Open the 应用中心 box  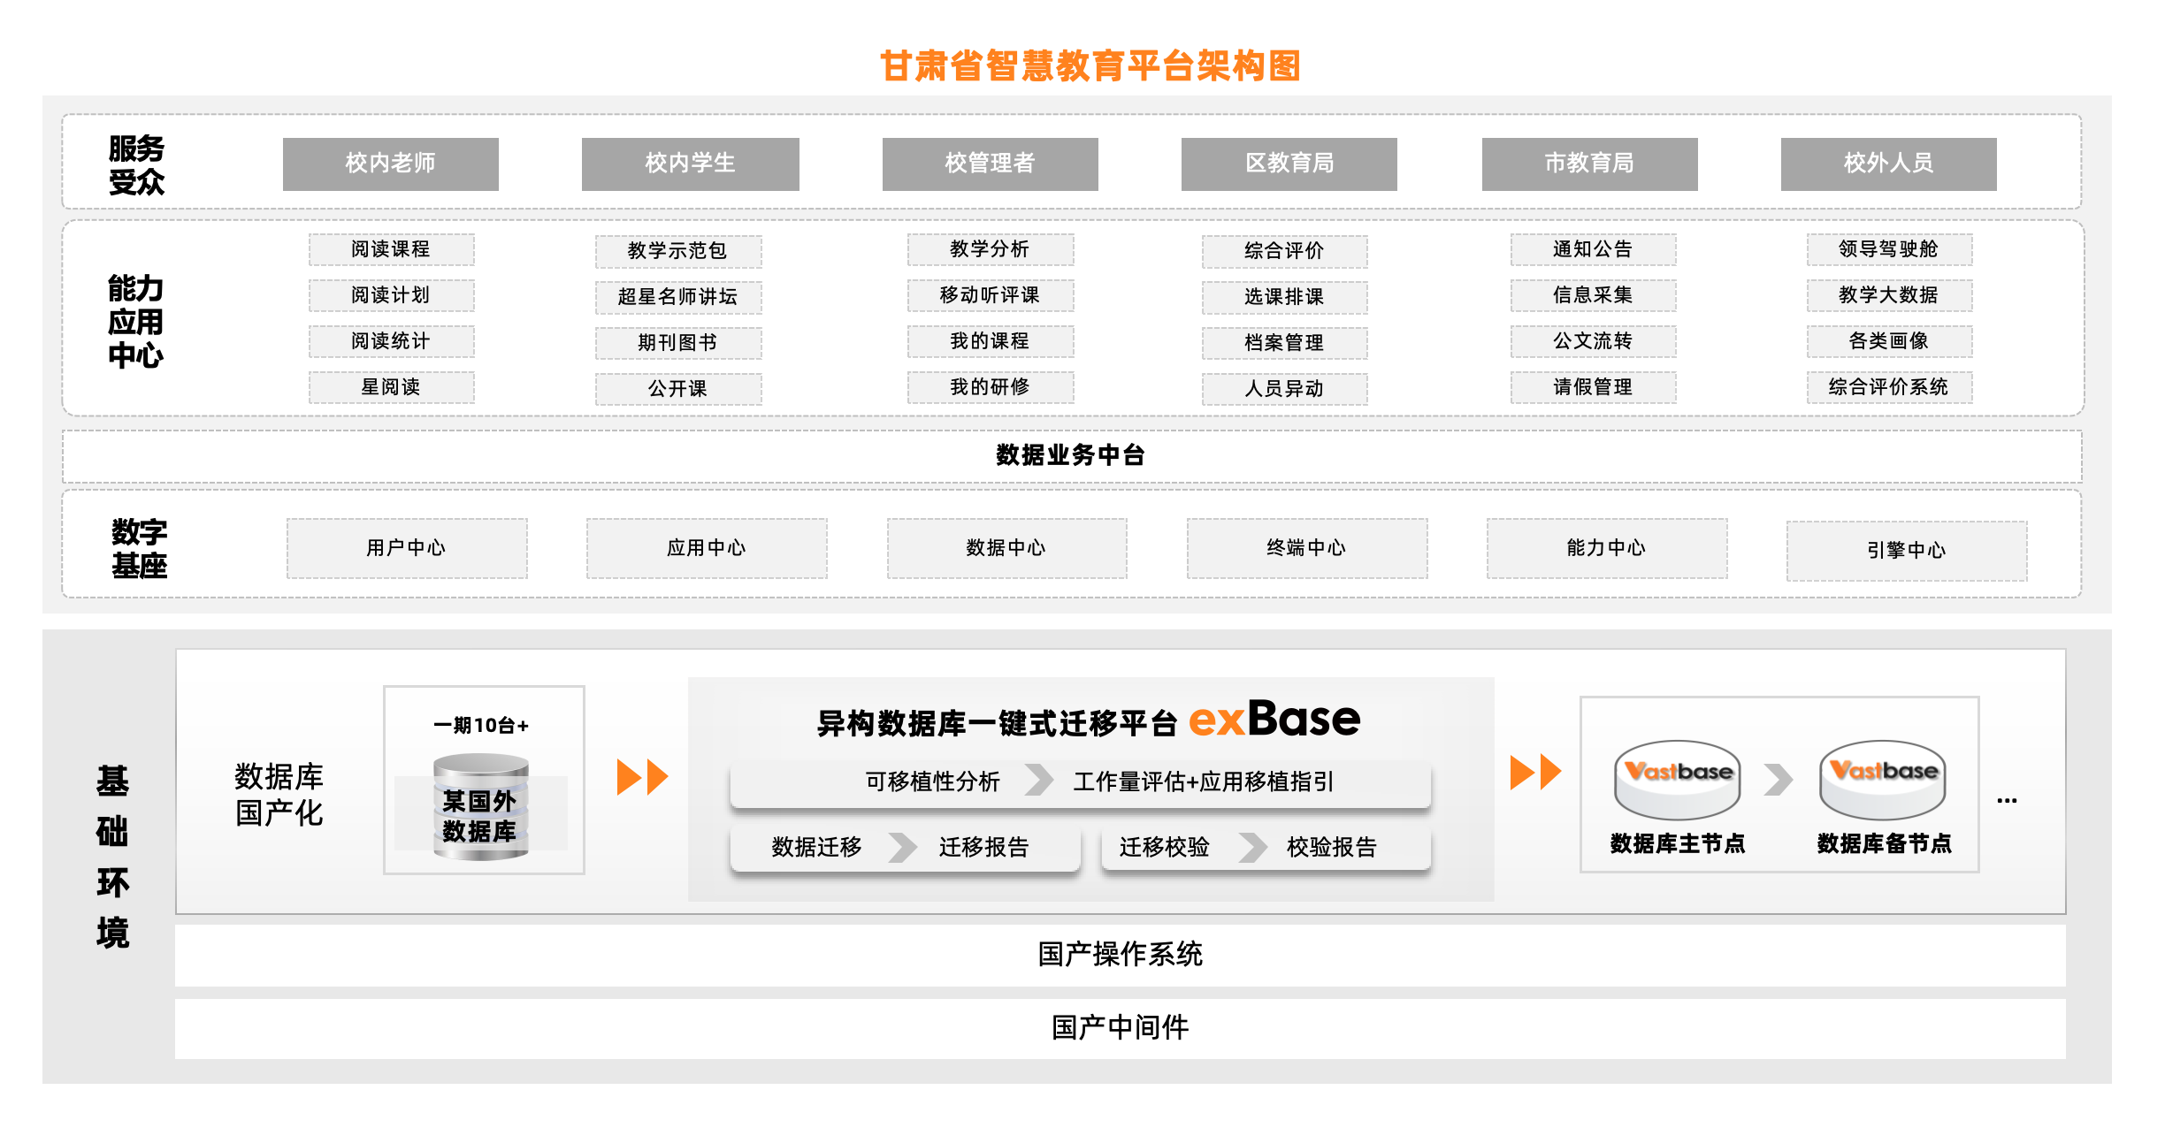(707, 548)
